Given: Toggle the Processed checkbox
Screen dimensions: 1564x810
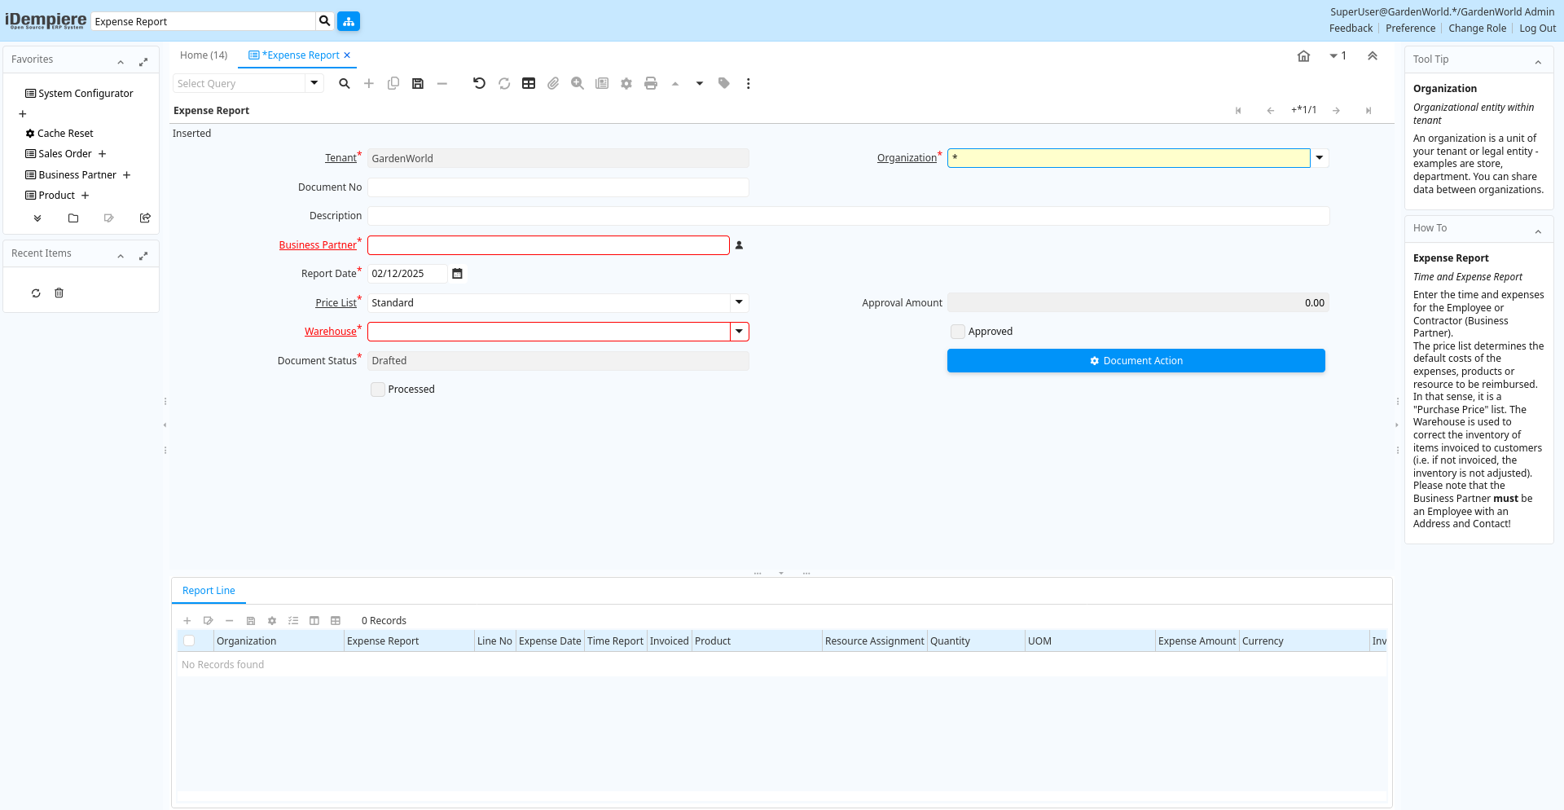Looking at the screenshot, I should (378, 390).
